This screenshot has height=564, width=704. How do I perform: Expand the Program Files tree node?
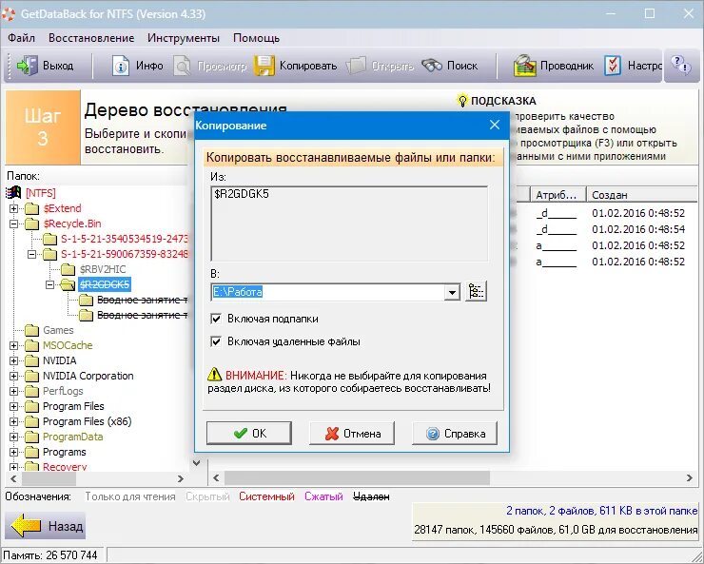coord(14,406)
